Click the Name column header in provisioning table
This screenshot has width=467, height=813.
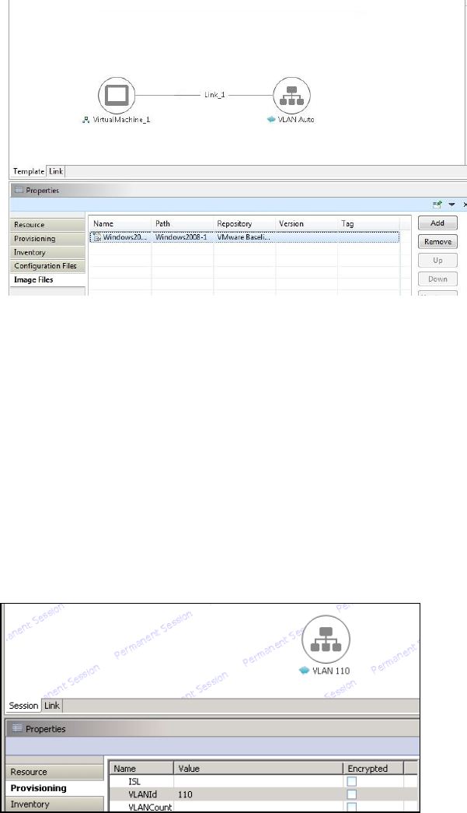pos(142,769)
